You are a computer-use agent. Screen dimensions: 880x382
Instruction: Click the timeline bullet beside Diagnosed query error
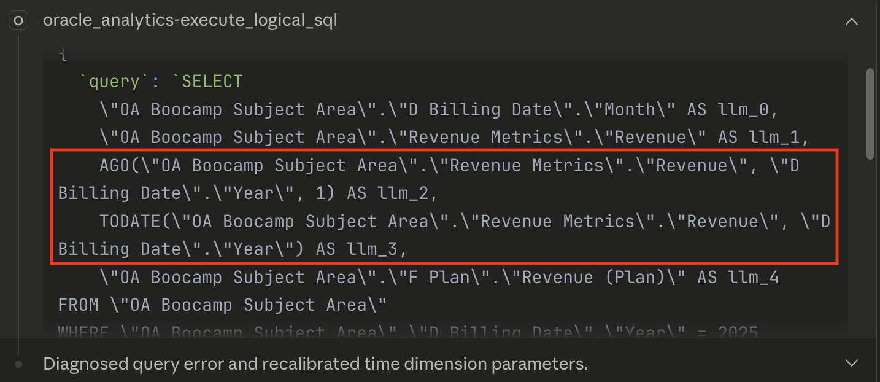(18, 364)
